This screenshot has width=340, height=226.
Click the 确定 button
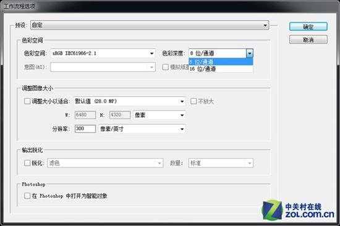click(x=308, y=27)
